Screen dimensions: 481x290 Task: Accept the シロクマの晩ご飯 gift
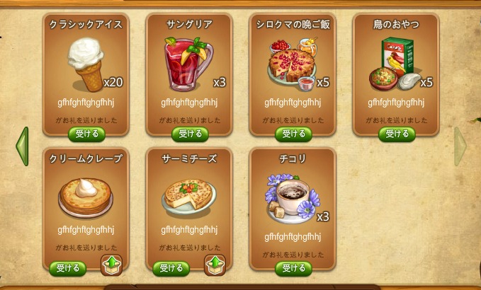coord(293,134)
